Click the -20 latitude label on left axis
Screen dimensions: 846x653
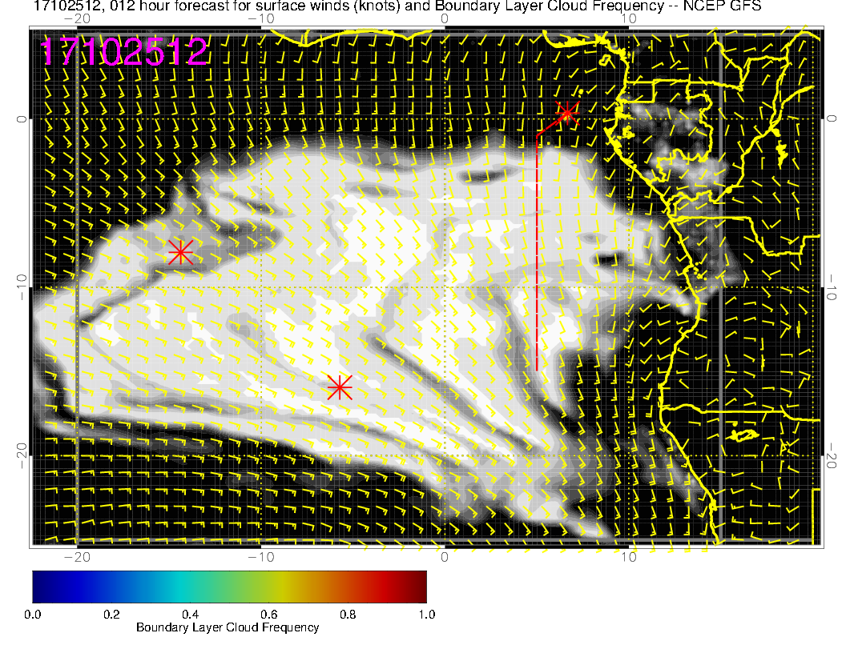click(21, 456)
